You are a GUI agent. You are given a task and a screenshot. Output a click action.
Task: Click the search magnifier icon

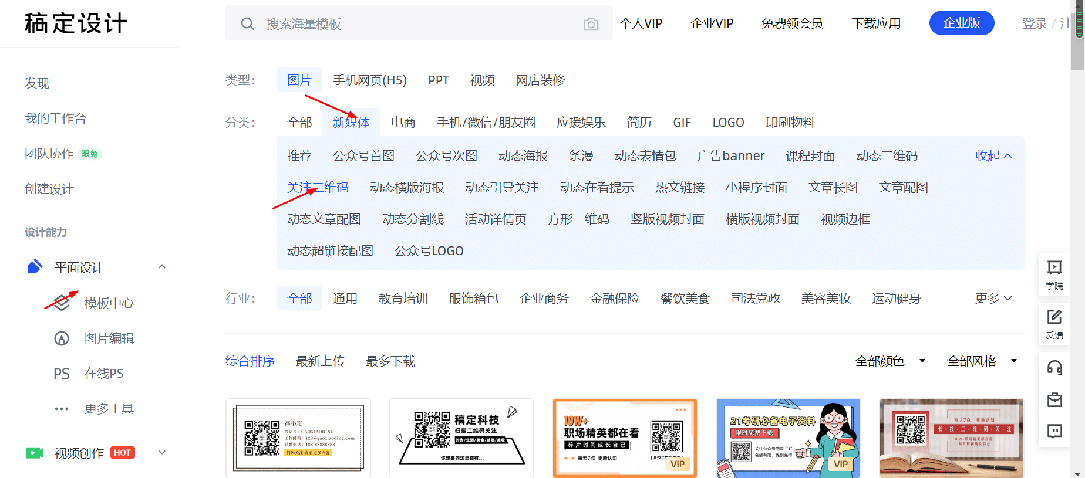248,24
